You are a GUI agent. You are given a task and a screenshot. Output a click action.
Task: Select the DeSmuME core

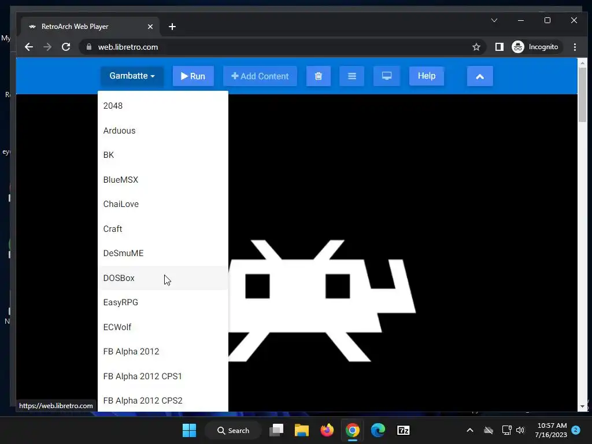coord(162,253)
